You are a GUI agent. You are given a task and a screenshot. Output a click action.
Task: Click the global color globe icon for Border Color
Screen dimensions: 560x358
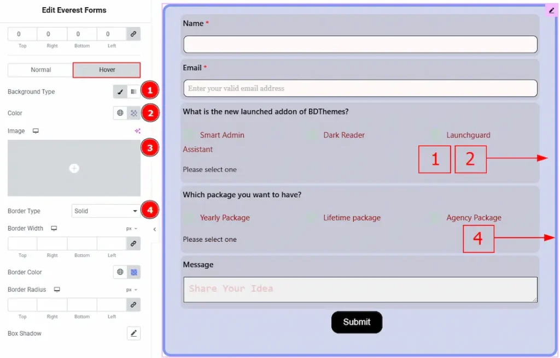point(120,272)
